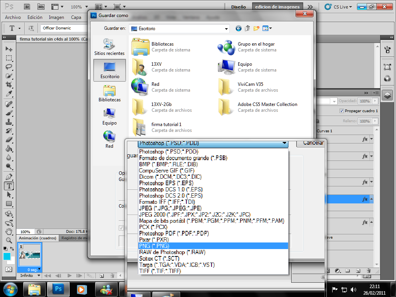
Task: Select the Lasso tool
Action: (x=9, y=67)
